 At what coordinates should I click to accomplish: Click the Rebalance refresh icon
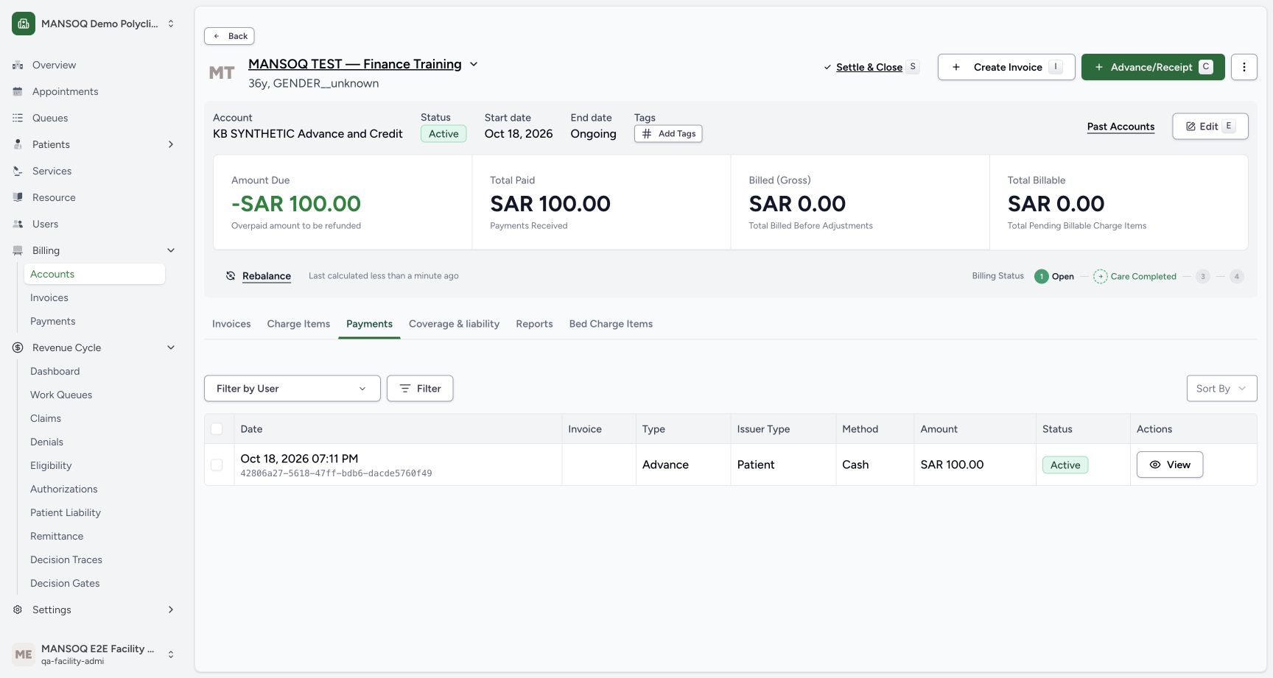(231, 276)
